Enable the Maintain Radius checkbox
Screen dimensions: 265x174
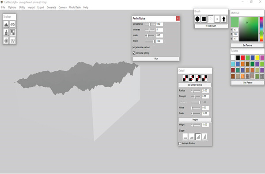click(x=180, y=143)
